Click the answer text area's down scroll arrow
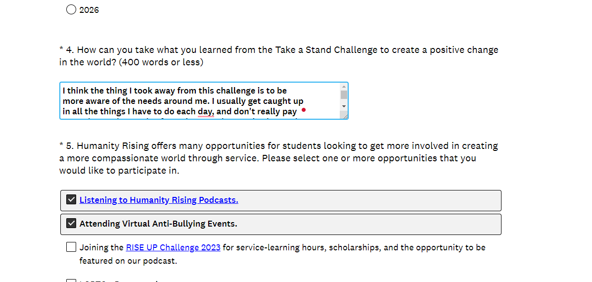592x282 pixels. click(x=344, y=106)
